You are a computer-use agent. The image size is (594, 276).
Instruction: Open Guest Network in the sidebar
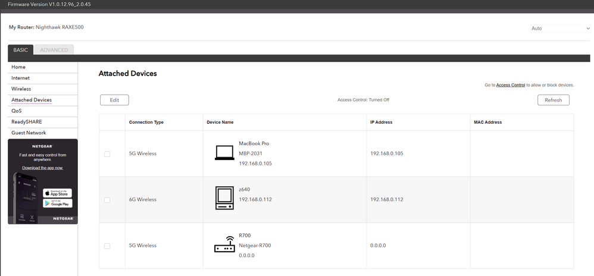[x=29, y=133]
